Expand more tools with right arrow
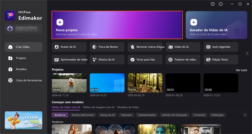The width and height of the screenshot is (252, 134). tap(247, 53)
